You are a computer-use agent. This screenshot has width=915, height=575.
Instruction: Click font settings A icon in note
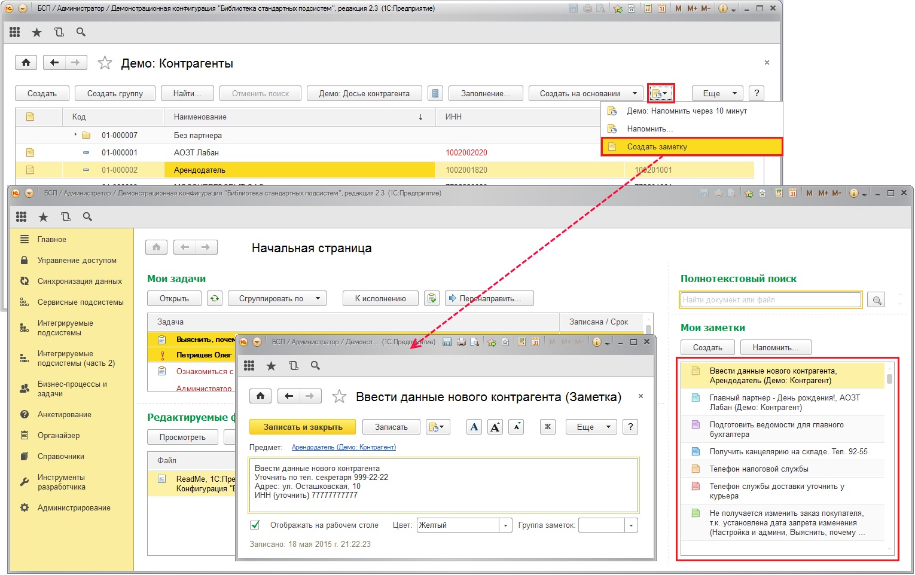pos(474,427)
